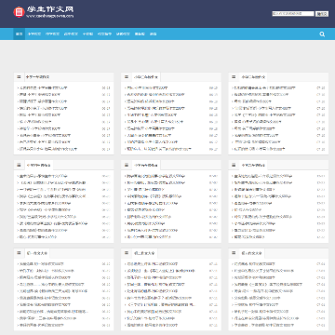Go to the highlighted 首页 nav item

[20, 34]
